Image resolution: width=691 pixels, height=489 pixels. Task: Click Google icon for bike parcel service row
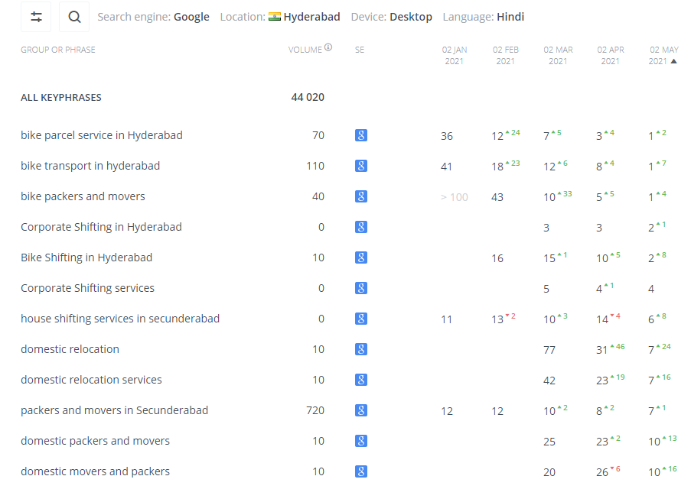pyautogui.click(x=361, y=135)
